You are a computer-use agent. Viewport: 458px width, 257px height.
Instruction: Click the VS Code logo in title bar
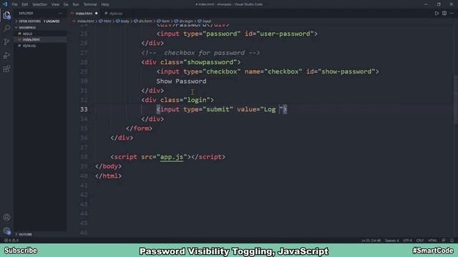click(x=5, y=4)
